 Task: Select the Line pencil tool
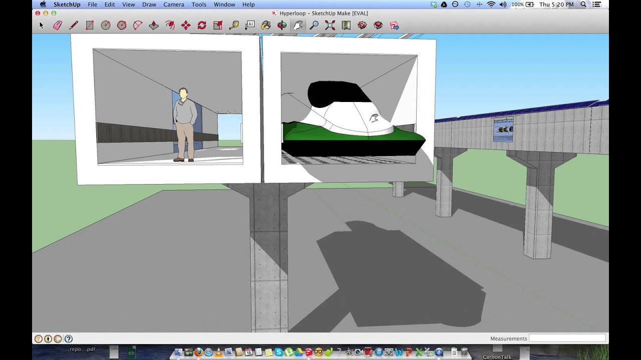click(x=74, y=25)
